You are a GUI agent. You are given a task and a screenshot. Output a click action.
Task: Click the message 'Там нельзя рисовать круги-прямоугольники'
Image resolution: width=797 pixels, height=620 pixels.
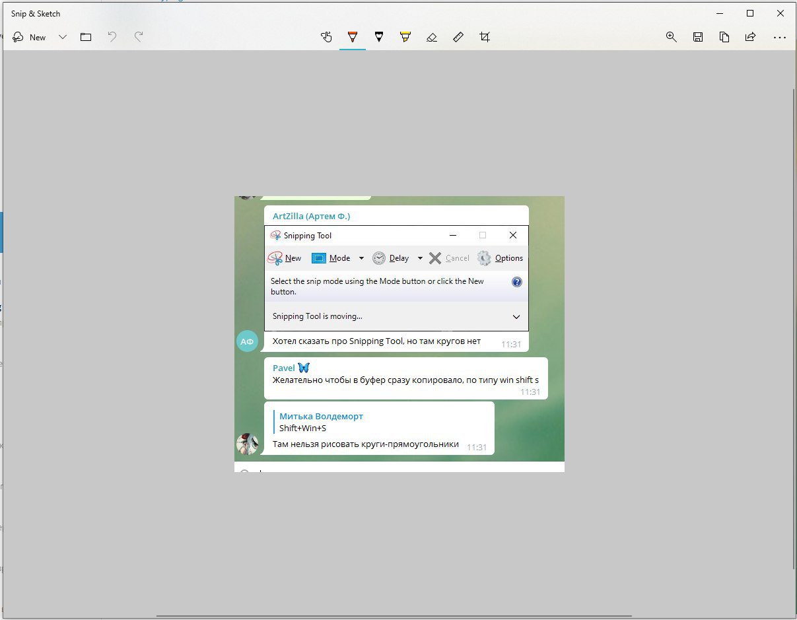click(x=366, y=444)
